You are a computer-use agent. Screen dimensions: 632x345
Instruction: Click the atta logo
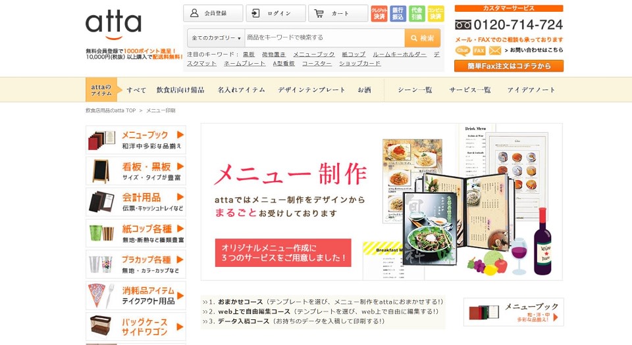[x=114, y=26]
